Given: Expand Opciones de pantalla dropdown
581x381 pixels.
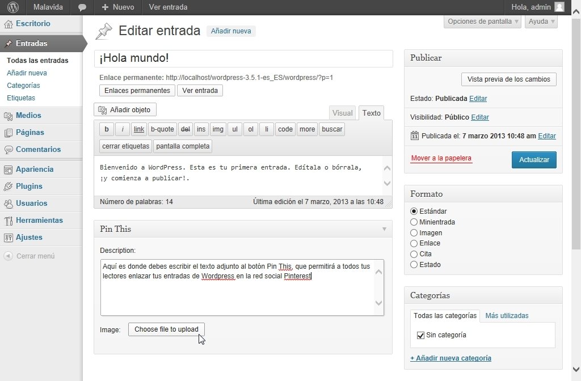Looking at the screenshot, I should coord(482,22).
